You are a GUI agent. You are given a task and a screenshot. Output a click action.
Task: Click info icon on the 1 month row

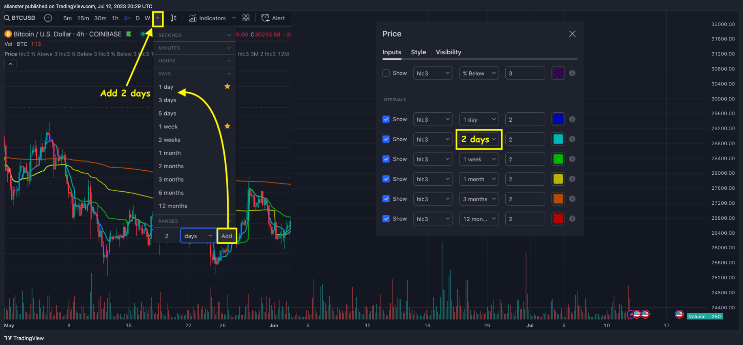pos(572,179)
